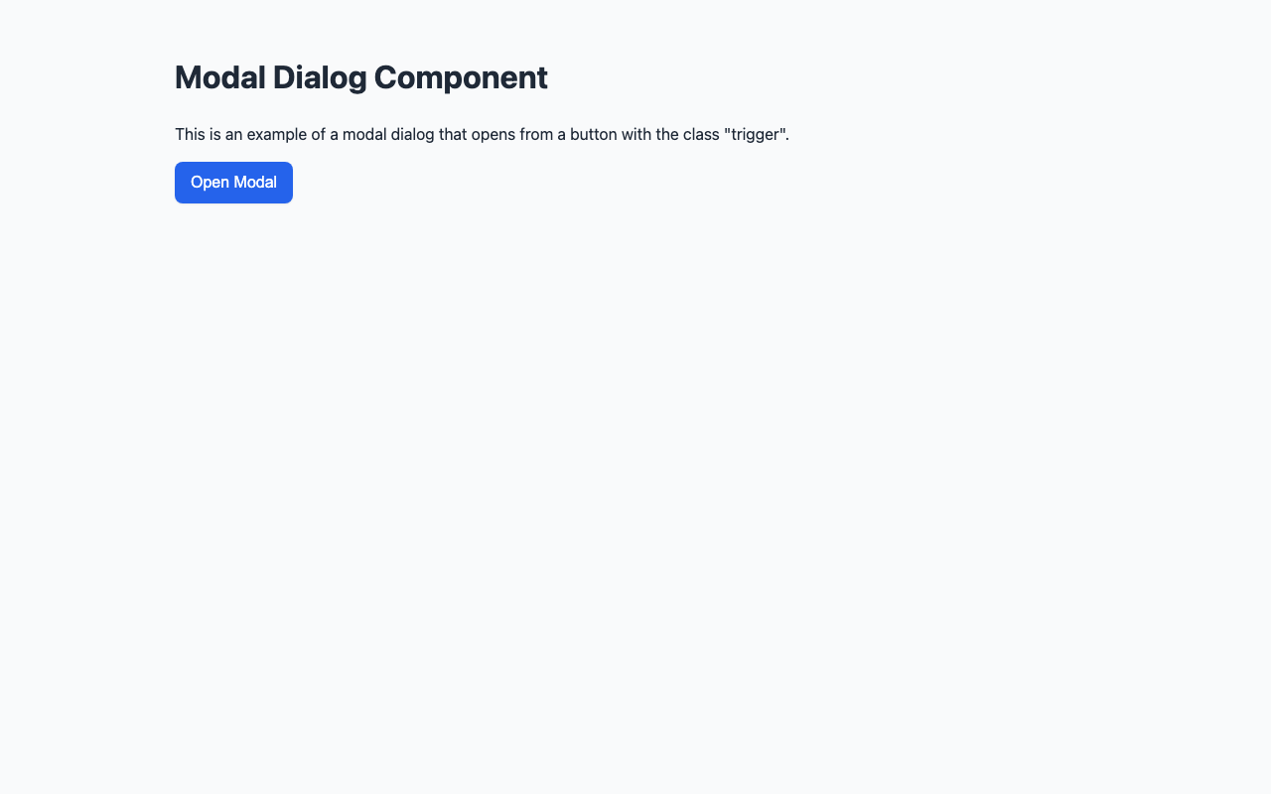
Task: Click the sentence explaining the modal example
Action: [482, 134]
